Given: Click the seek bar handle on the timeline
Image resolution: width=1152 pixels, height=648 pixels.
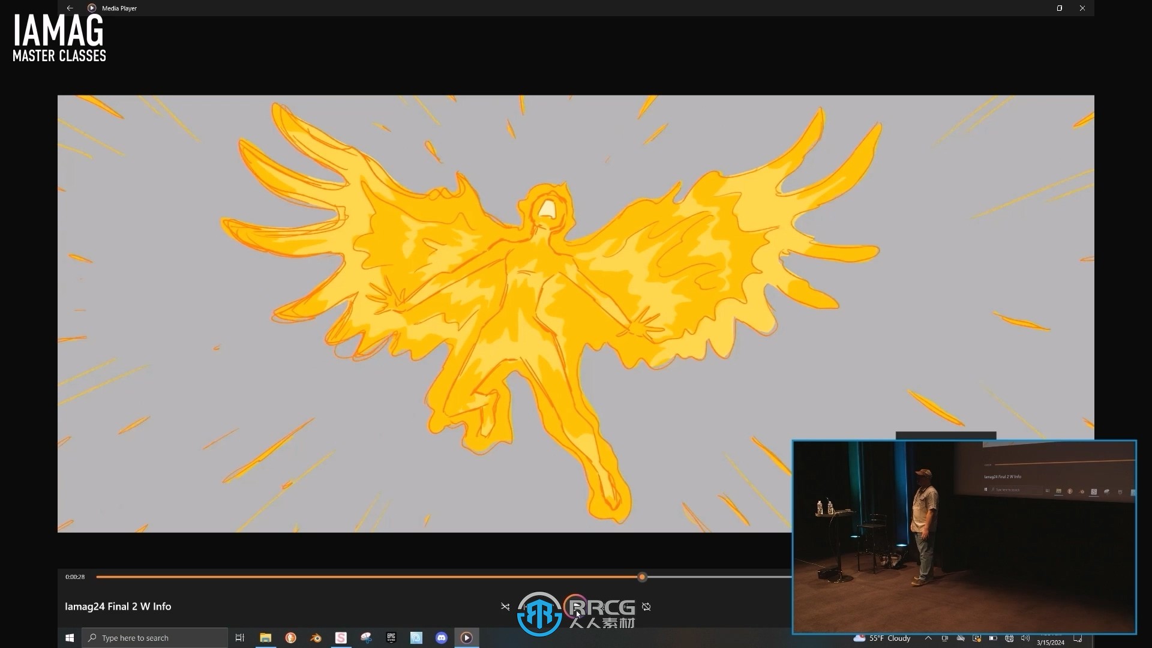Looking at the screenshot, I should (642, 577).
